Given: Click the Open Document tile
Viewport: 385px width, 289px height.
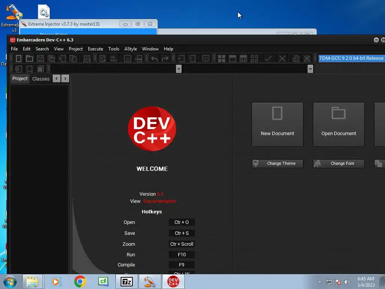Looking at the screenshot, I should (339, 124).
